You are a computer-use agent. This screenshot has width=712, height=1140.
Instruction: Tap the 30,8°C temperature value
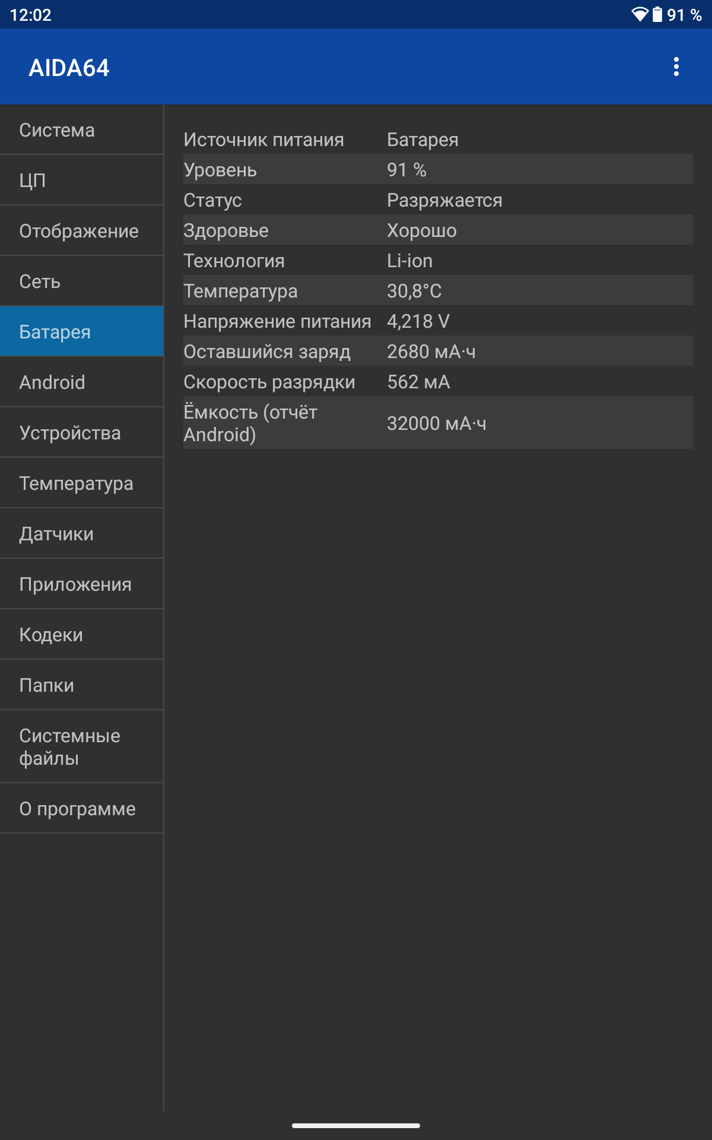(414, 291)
